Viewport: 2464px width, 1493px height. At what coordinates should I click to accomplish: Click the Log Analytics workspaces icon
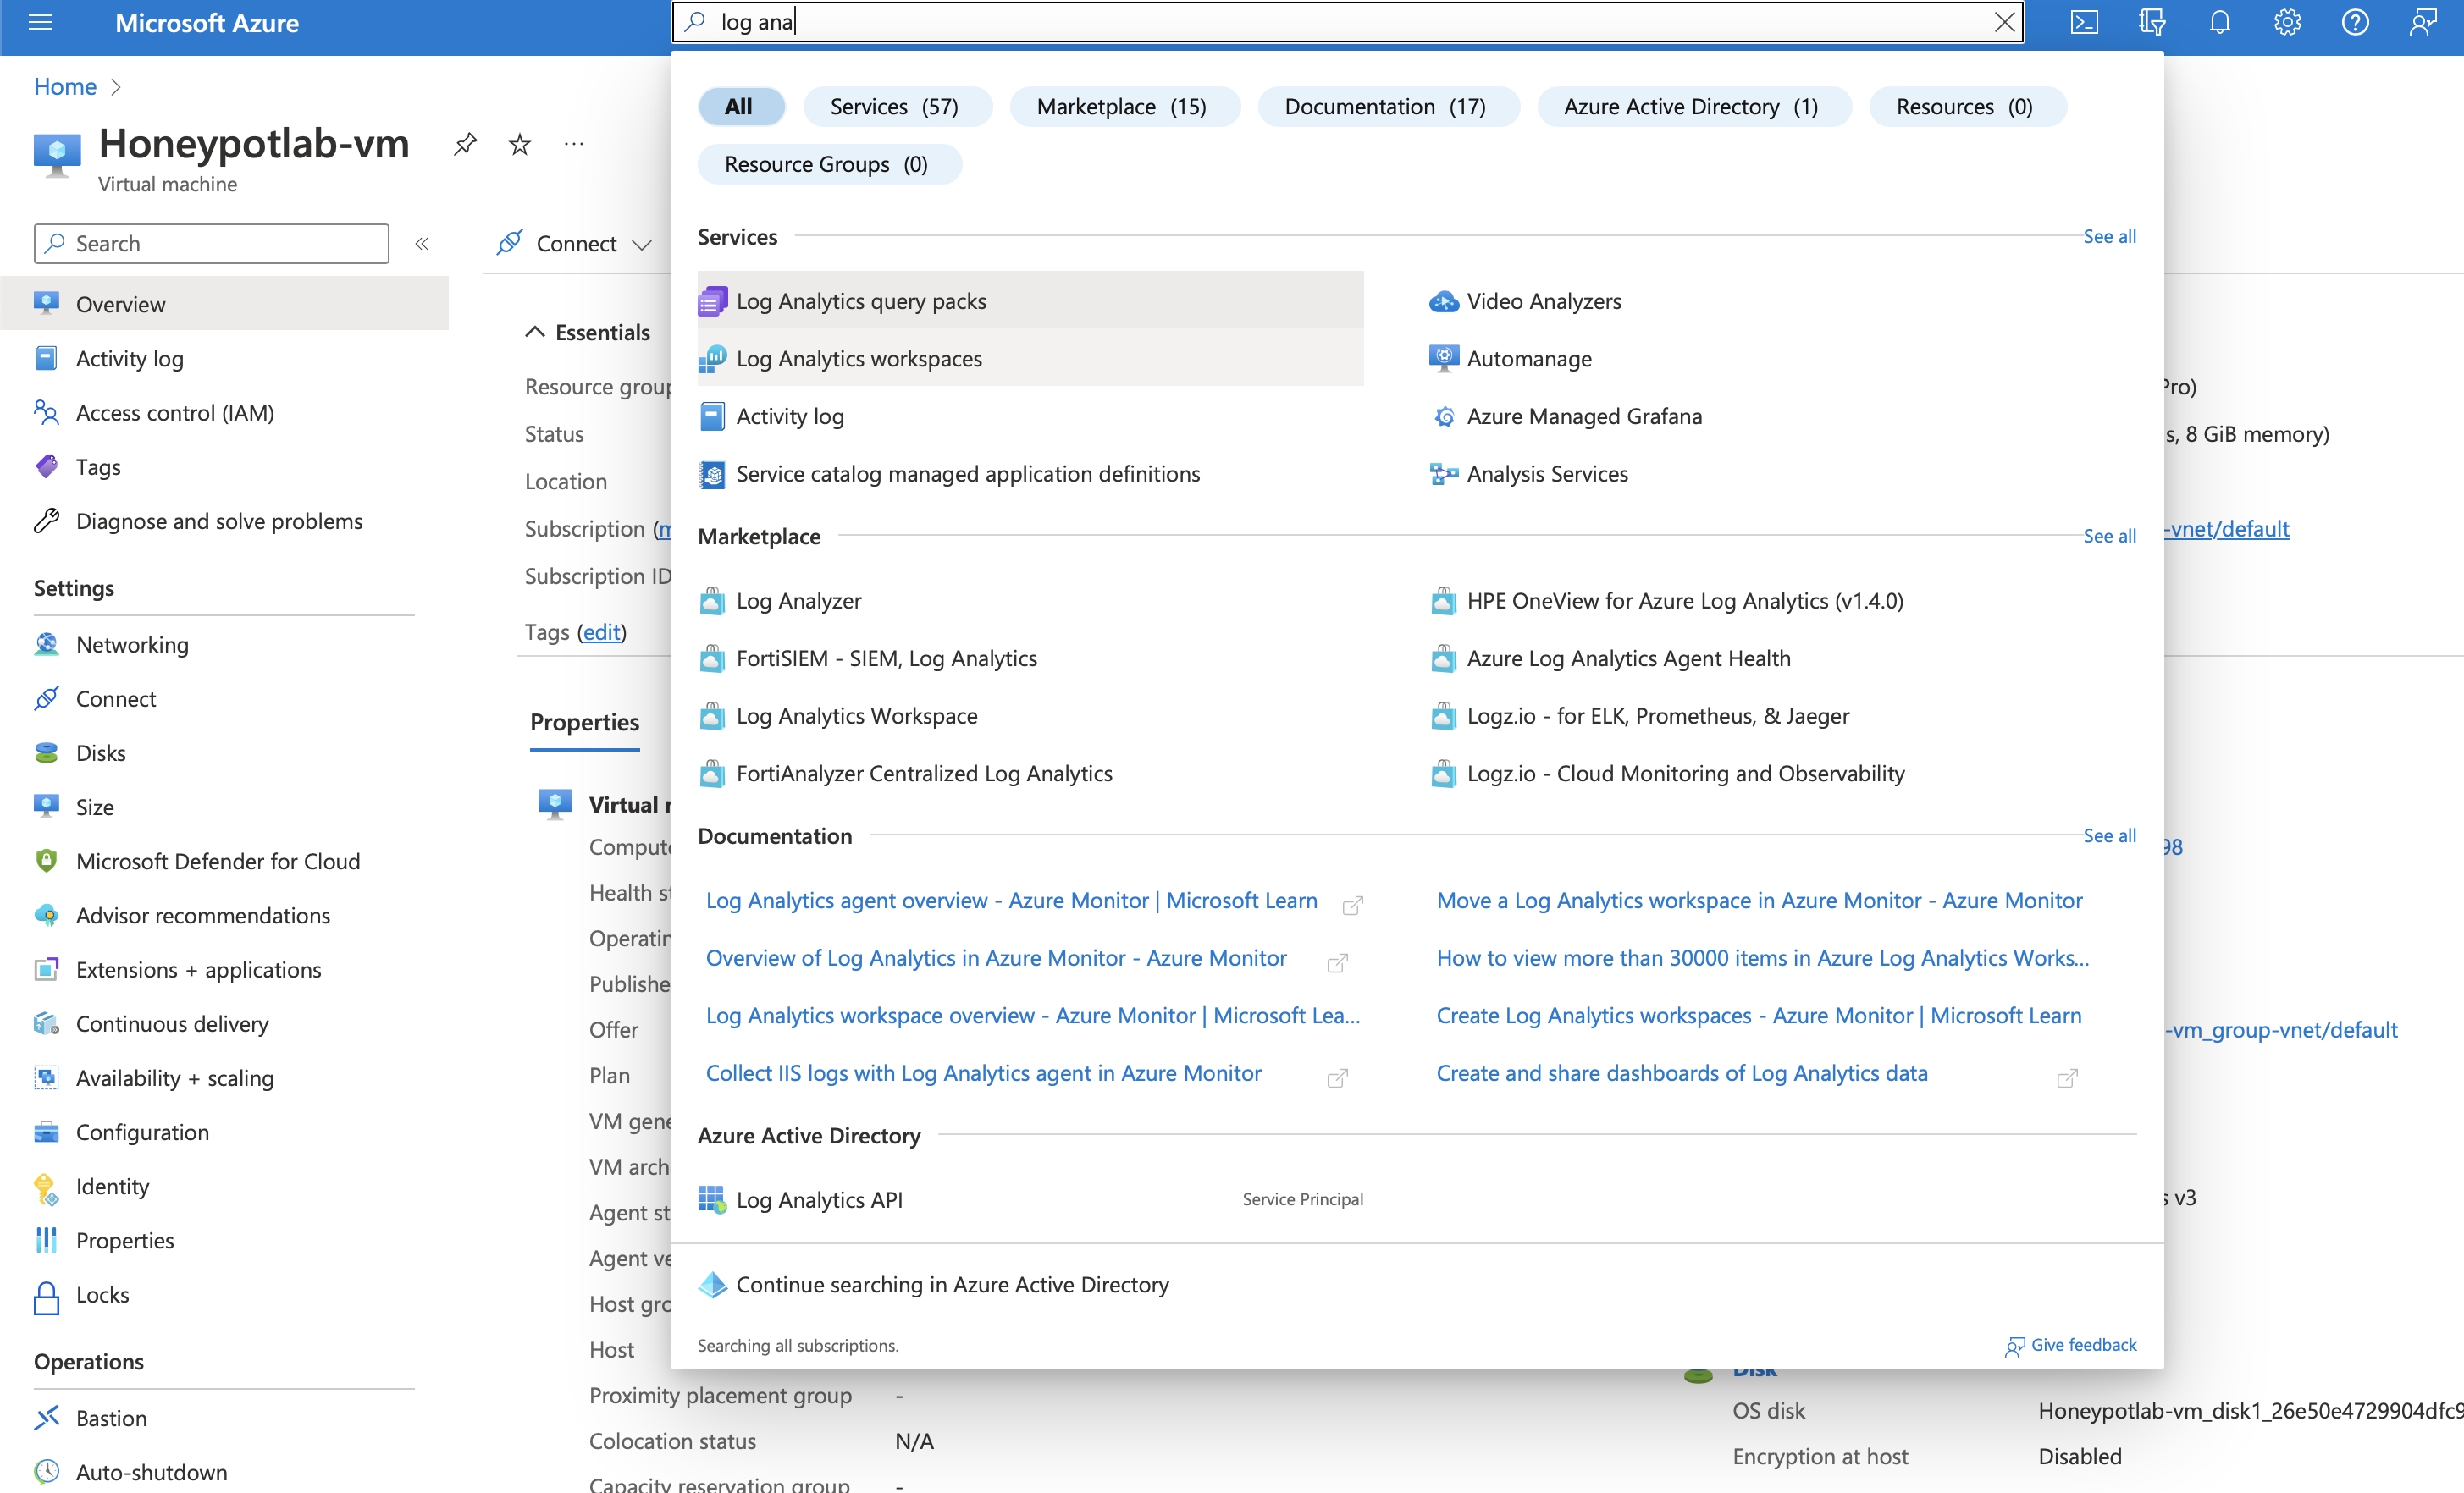pos(712,359)
